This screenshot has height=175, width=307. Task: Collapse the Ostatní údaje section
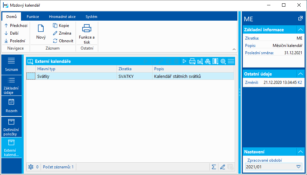[x=300, y=74]
